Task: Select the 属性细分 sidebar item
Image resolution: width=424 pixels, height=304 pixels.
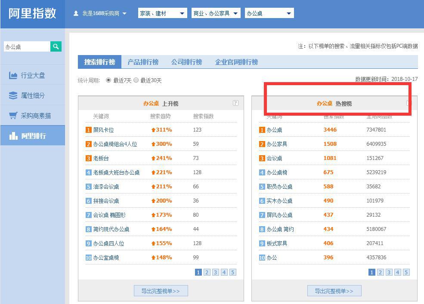Action: click(33, 95)
